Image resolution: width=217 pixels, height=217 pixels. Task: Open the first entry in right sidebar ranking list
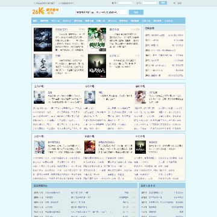pyautogui.click(x=164, y=35)
